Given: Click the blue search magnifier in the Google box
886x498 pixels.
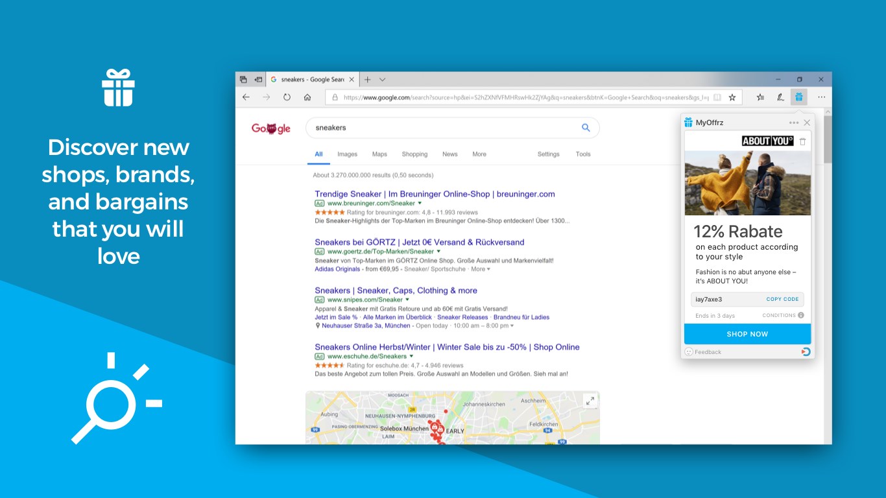Looking at the screenshot, I should (586, 128).
